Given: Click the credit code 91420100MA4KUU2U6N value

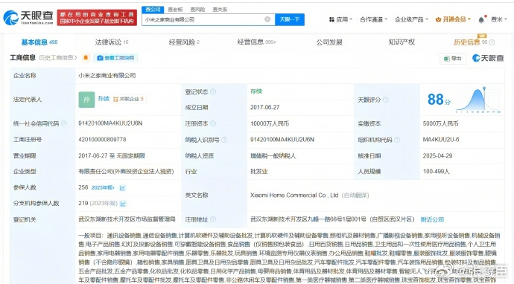Looking at the screenshot, I should tap(110, 123).
